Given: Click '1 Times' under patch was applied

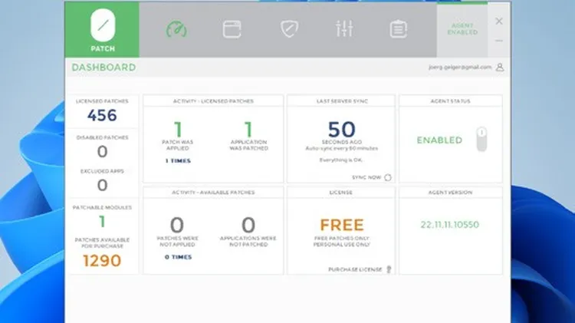Looking at the screenshot, I should [x=178, y=161].
